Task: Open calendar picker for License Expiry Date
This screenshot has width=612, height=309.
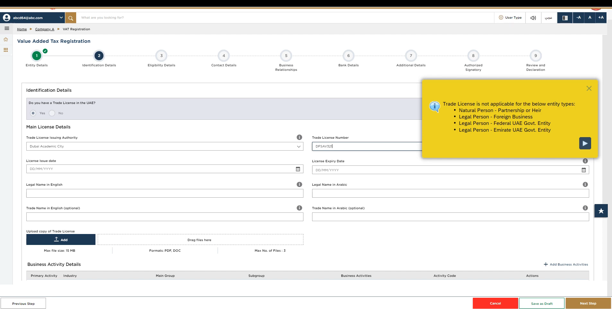Action: pos(584,170)
